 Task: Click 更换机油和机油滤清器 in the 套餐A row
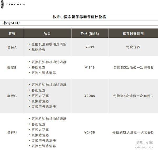[x=49, y=44]
